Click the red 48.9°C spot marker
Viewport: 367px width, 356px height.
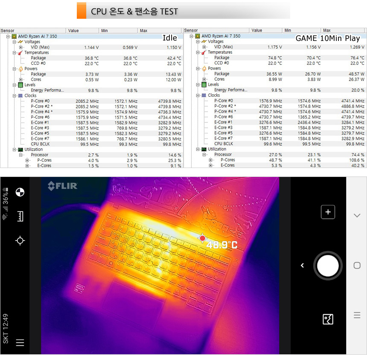[203, 238]
